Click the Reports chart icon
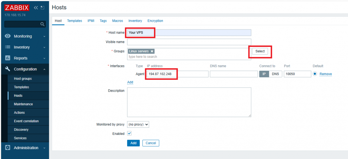This screenshot has height=159, width=348. [8, 58]
